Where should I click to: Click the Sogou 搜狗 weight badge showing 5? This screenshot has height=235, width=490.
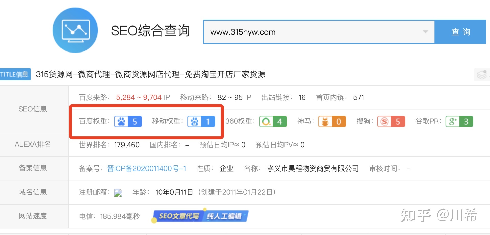click(391, 122)
